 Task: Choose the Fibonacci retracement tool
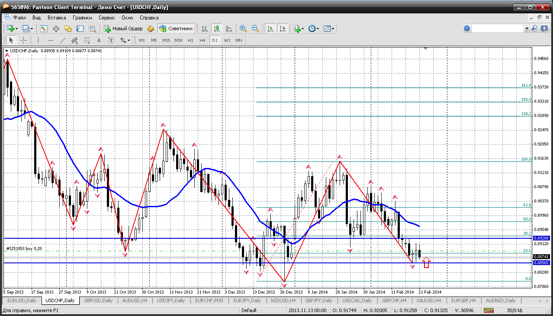(87, 40)
